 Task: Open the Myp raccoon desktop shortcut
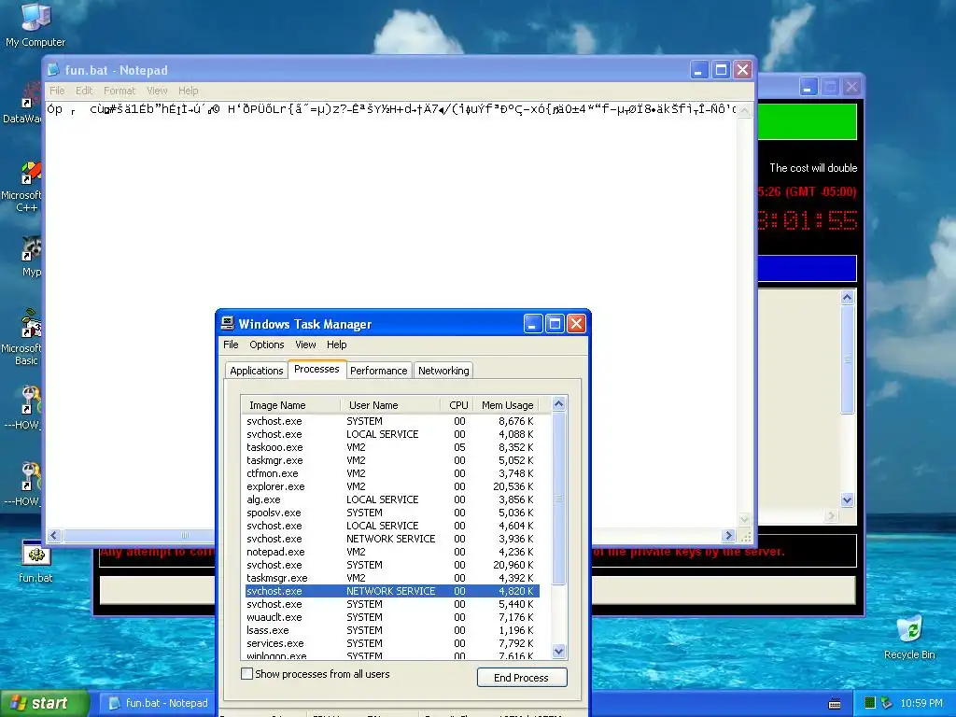(x=31, y=256)
